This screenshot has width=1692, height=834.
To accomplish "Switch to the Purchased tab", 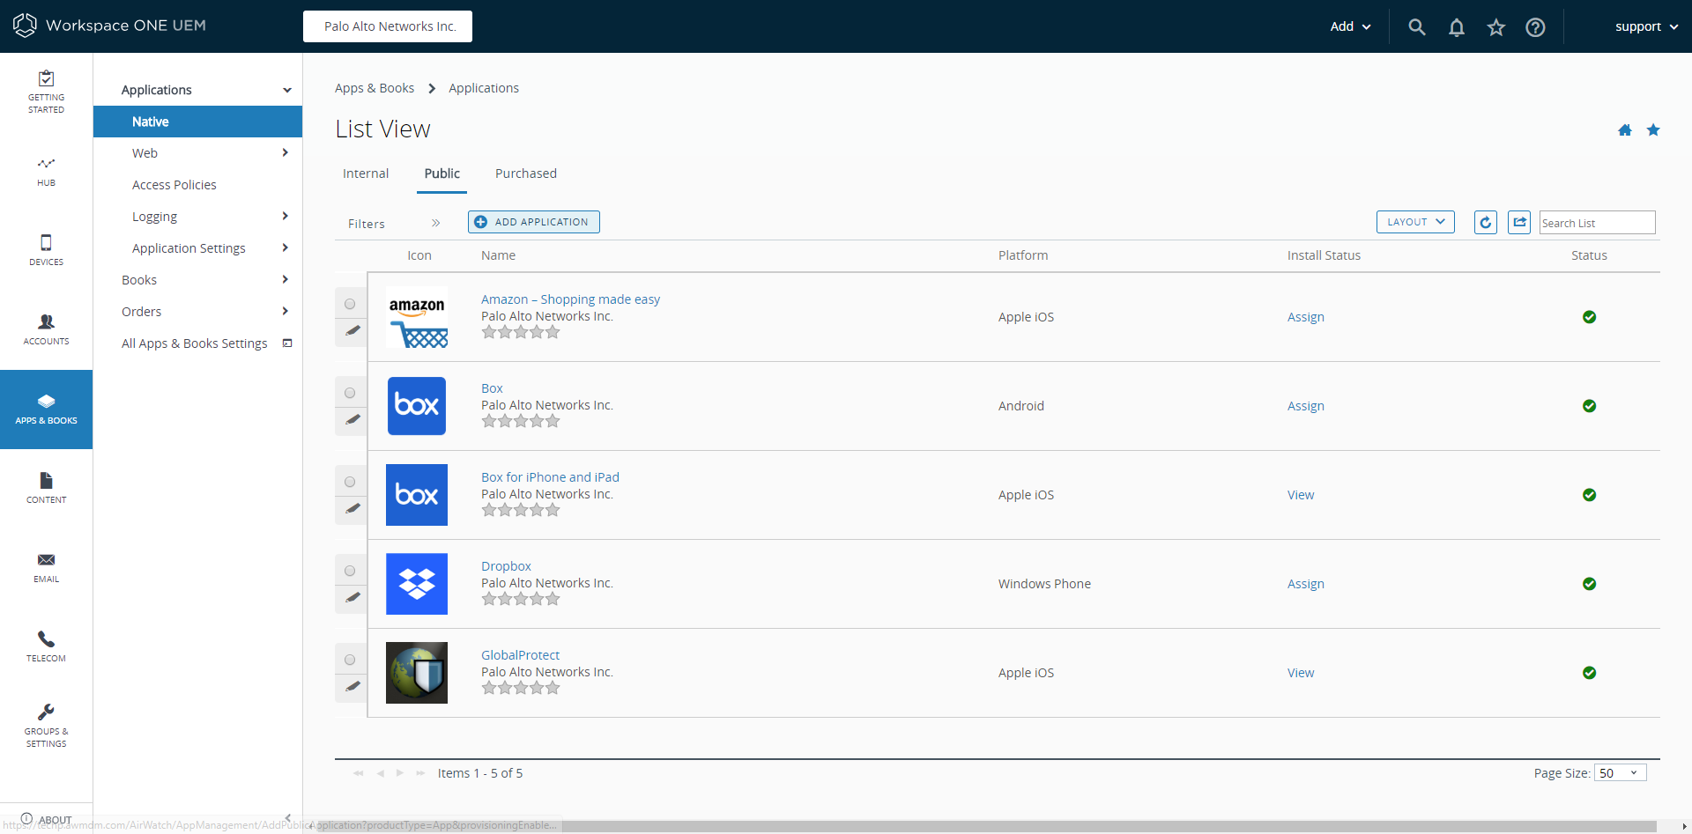I will [525, 173].
